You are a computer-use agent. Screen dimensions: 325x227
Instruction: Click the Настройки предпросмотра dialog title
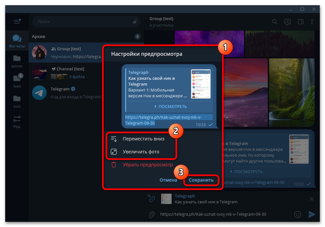(147, 54)
